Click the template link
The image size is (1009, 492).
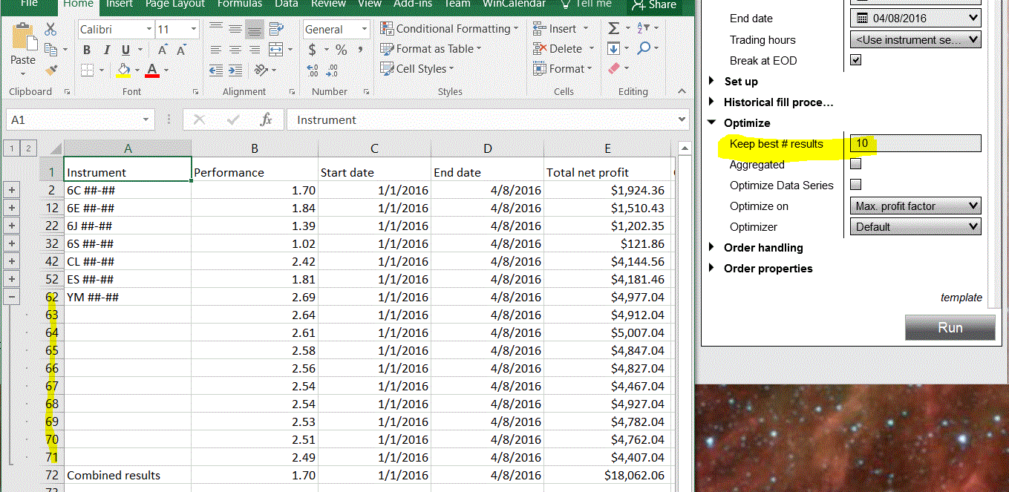click(961, 298)
